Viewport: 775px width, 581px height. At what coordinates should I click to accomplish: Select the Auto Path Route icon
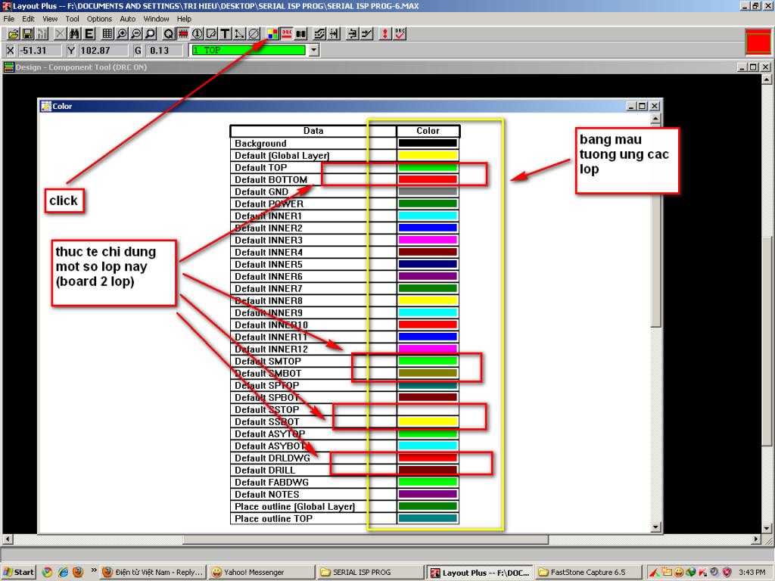pyautogui.click(x=320, y=33)
